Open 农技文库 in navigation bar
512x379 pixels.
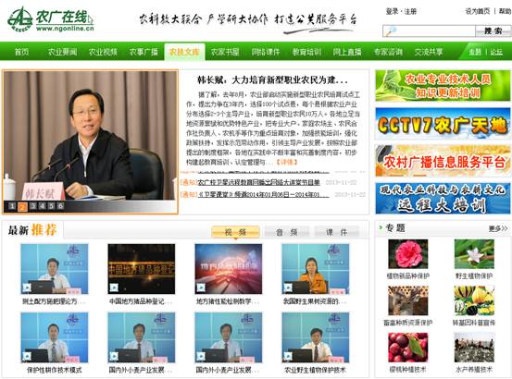coord(184,52)
